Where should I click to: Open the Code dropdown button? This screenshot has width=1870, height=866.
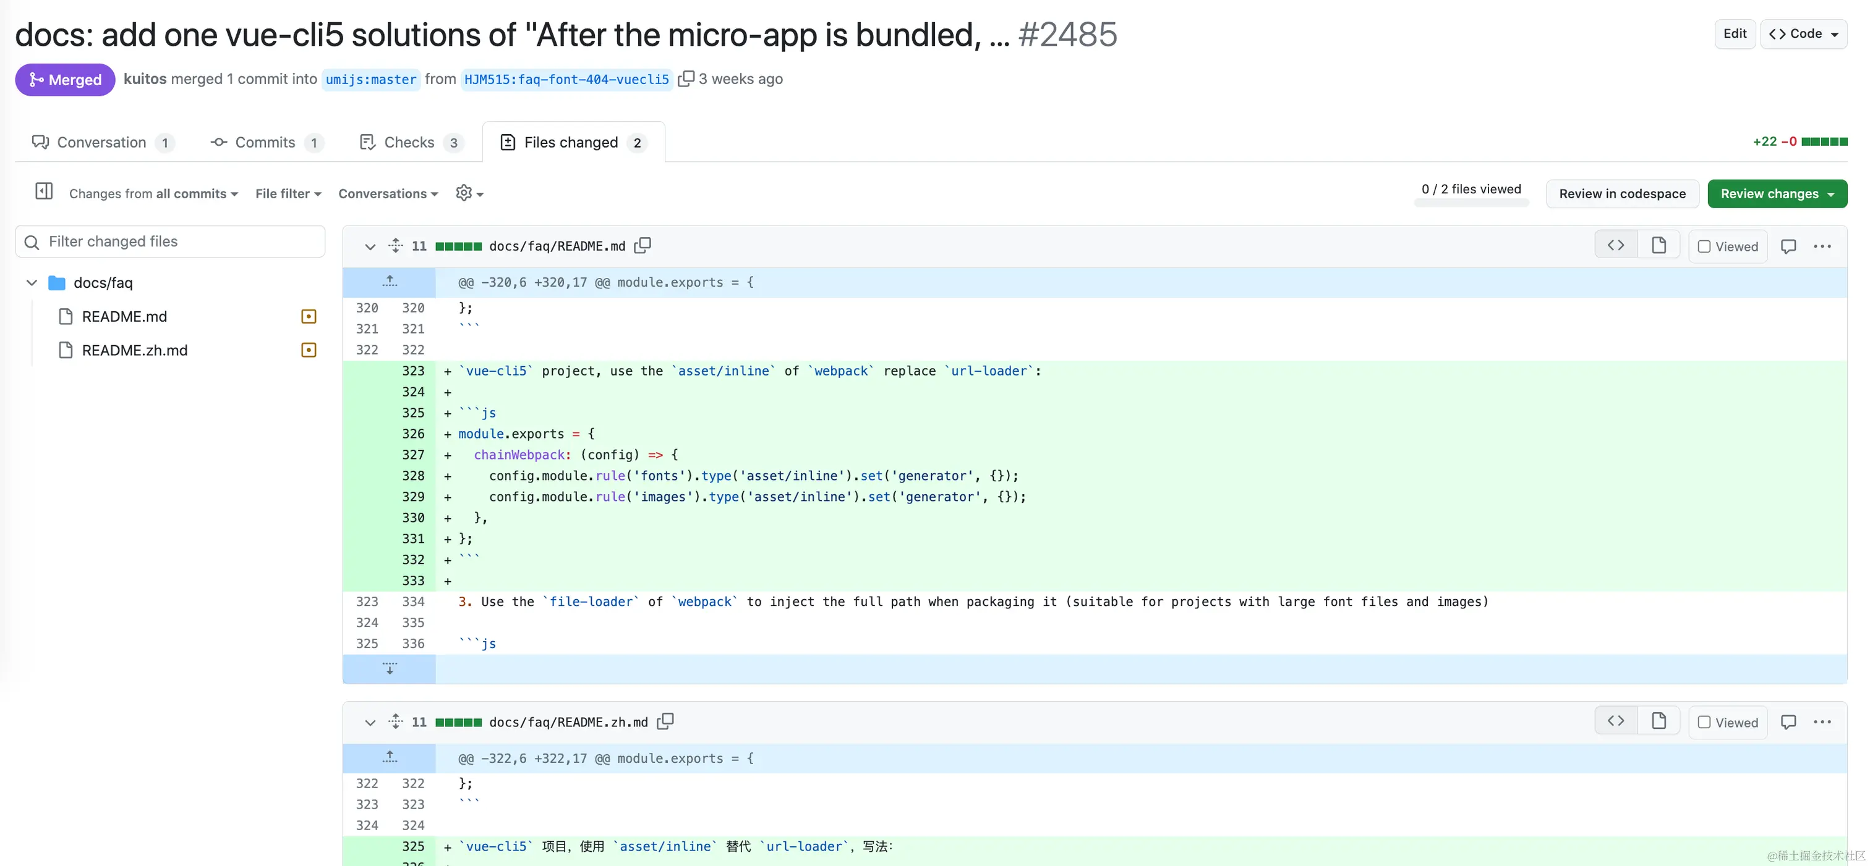pyautogui.click(x=1803, y=33)
